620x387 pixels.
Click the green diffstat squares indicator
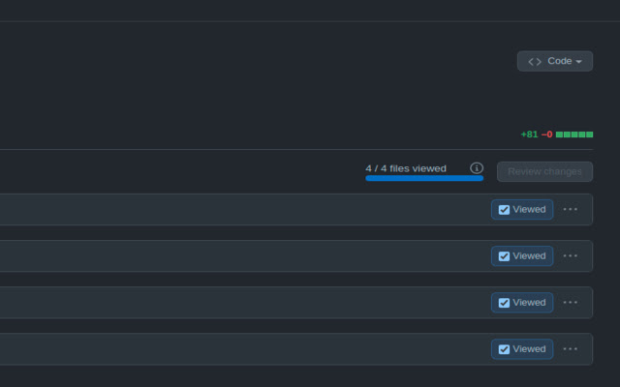point(574,134)
